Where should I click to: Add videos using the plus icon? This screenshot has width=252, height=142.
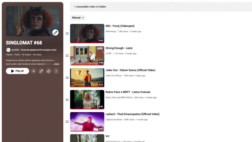33,71
